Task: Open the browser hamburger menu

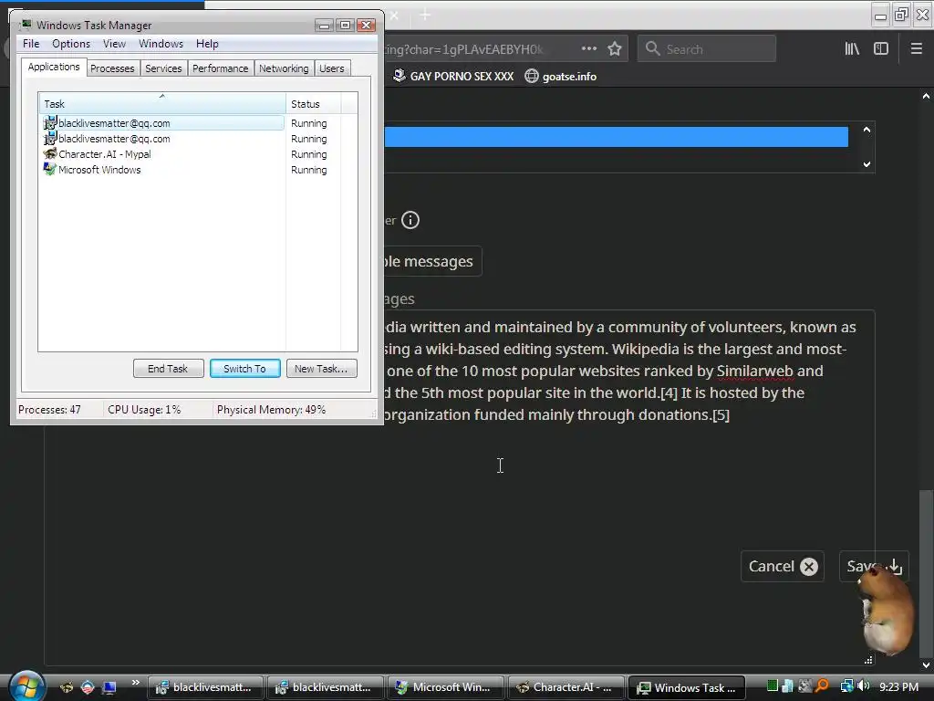Action: click(x=917, y=49)
